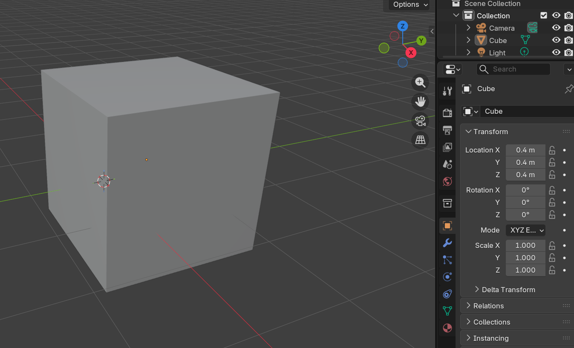Hide the Cube using its eye icon

(x=556, y=40)
